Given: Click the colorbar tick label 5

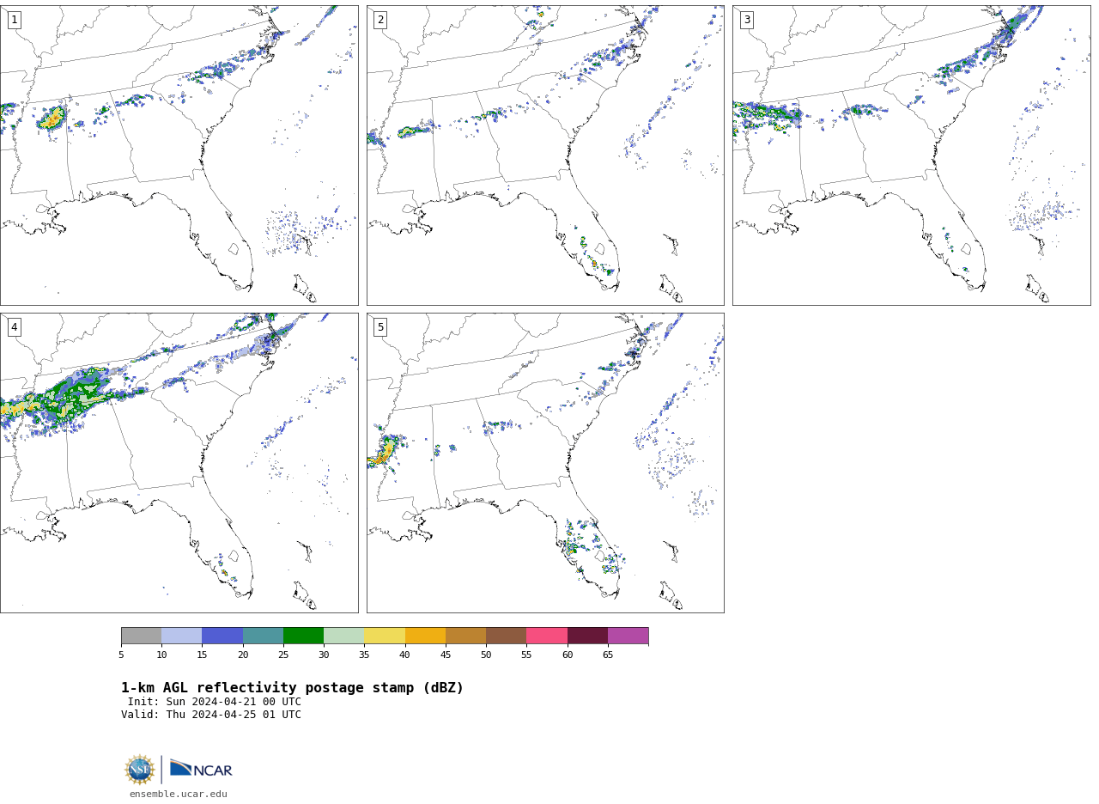Looking at the screenshot, I should coord(121,655).
